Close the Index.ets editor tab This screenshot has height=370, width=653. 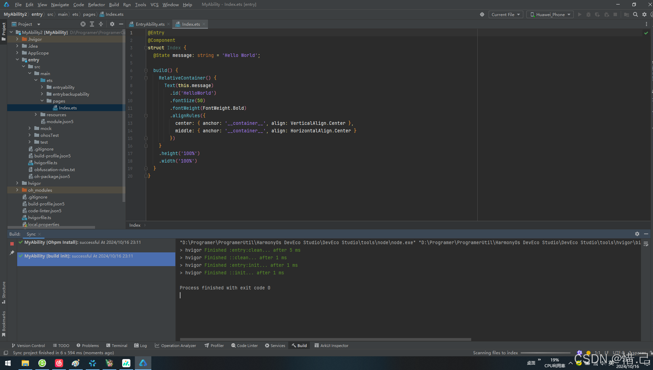coord(204,24)
